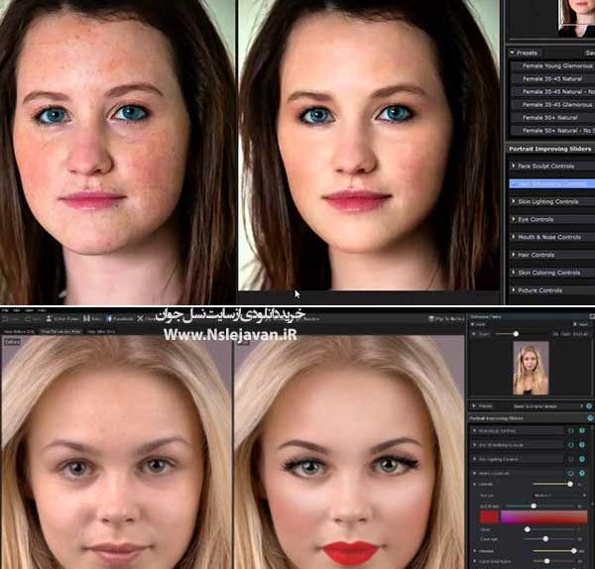Reset Face Sculpt Controls in lower panel
Image resolution: width=595 pixels, height=569 pixels.
click(x=571, y=430)
